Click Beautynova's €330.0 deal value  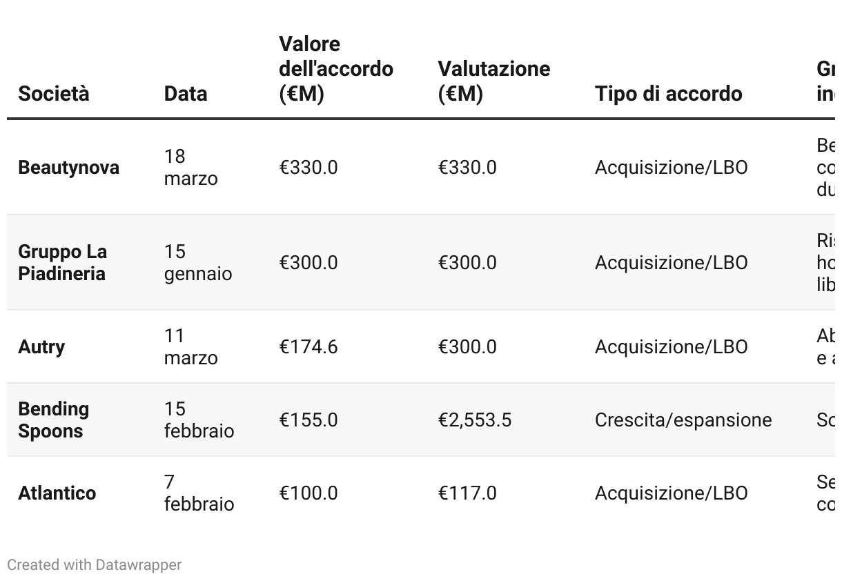coord(308,168)
